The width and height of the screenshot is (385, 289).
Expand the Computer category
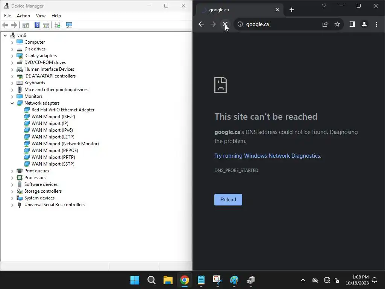[x=12, y=42]
